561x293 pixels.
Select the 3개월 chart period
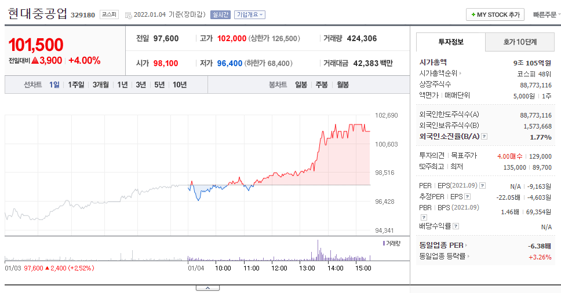pos(100,85)
